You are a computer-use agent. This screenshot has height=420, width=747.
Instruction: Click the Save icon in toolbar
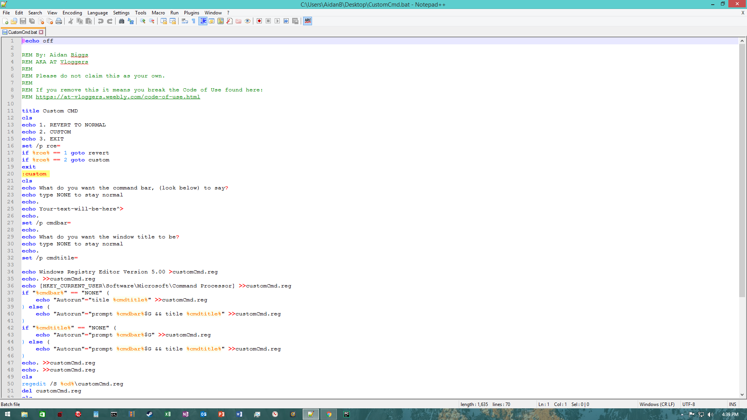click(x=23, y=21)
